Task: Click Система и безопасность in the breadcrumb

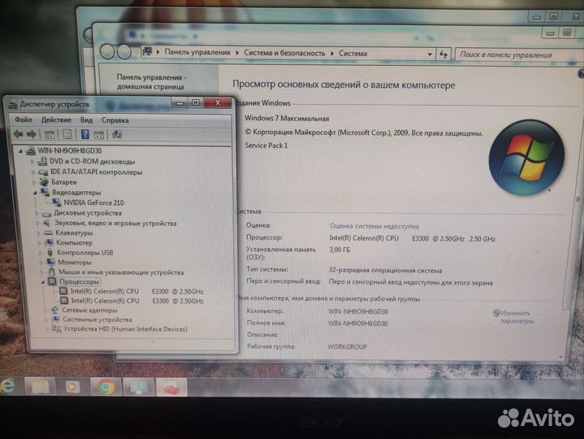Action: point(284,53)
